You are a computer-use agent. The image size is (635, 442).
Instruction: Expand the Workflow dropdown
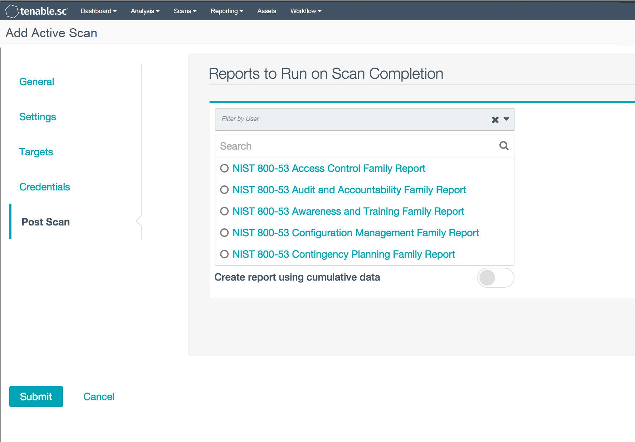[305, 11]
